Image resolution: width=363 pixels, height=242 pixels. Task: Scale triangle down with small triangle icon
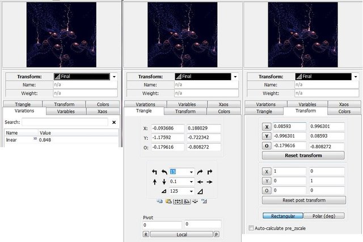164,191
